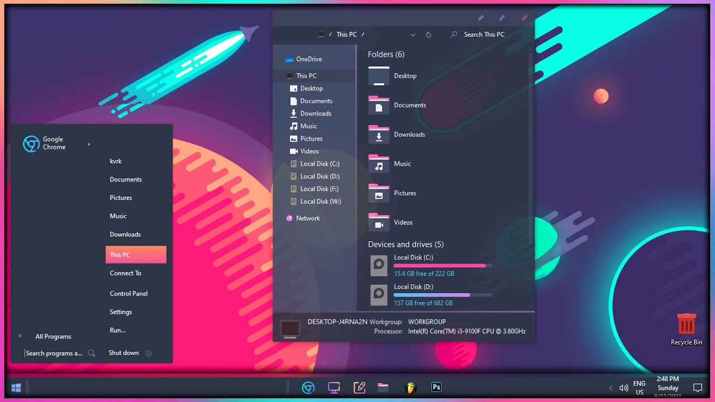Open Local Disk (C:) drive icon

point(379,266)
